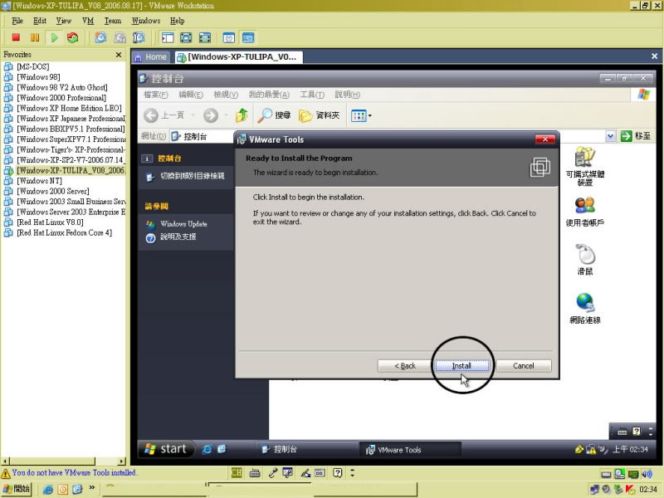664x498 pixels.
Task: Click the Reset VM toolbar icon
Action: point(73,37)
